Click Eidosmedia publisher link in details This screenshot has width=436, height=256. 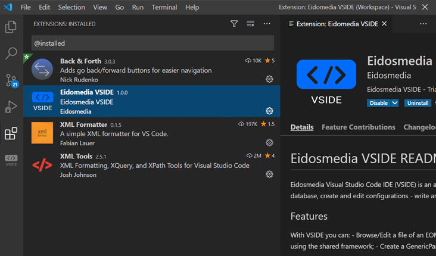coord(389,76)
